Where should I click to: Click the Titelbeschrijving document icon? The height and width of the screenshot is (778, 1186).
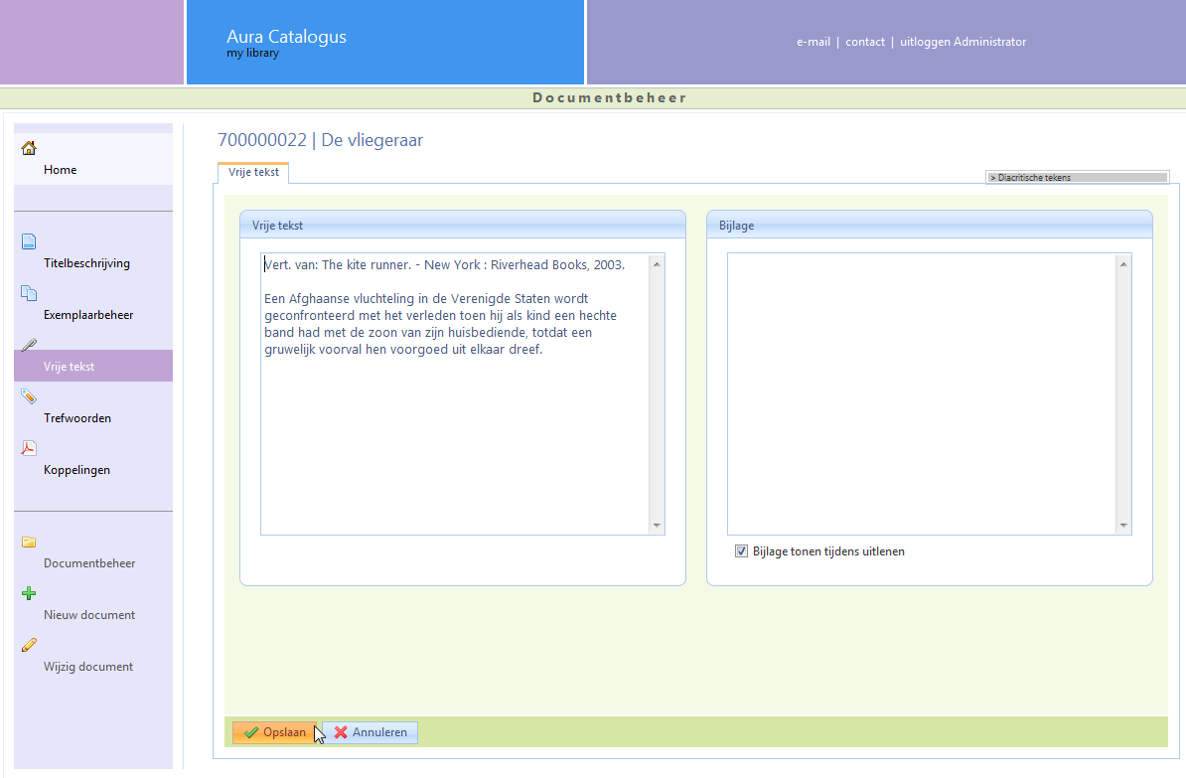[x=29, y=241]
